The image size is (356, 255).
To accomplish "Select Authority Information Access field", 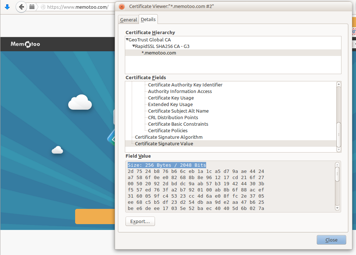I will pos(180,92).
